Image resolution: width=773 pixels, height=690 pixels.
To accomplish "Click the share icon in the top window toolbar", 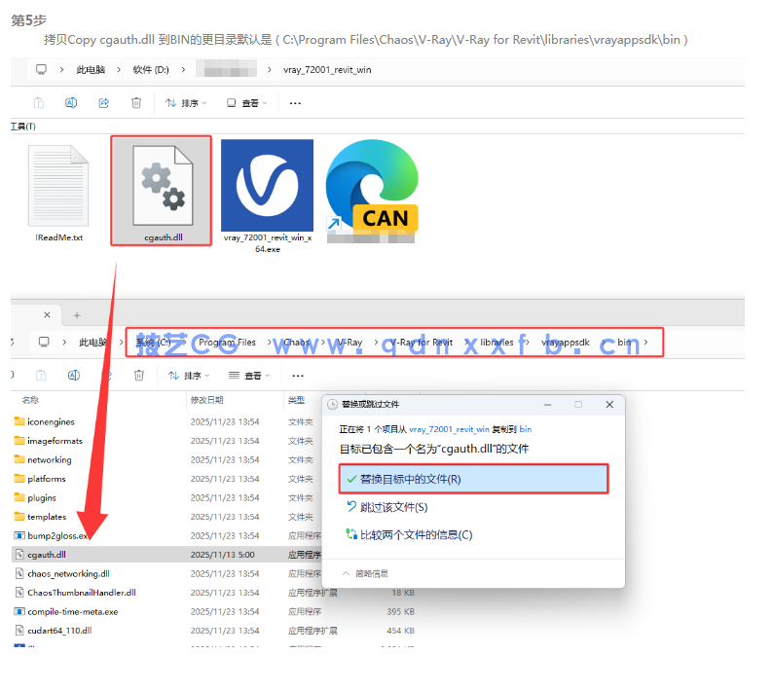I will (x=103, y=103).
